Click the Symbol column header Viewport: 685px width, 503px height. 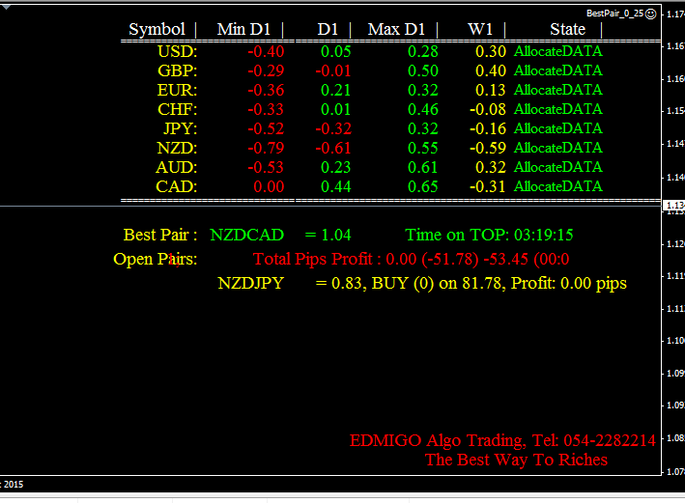pyautogui.click(x=157, y=29)
